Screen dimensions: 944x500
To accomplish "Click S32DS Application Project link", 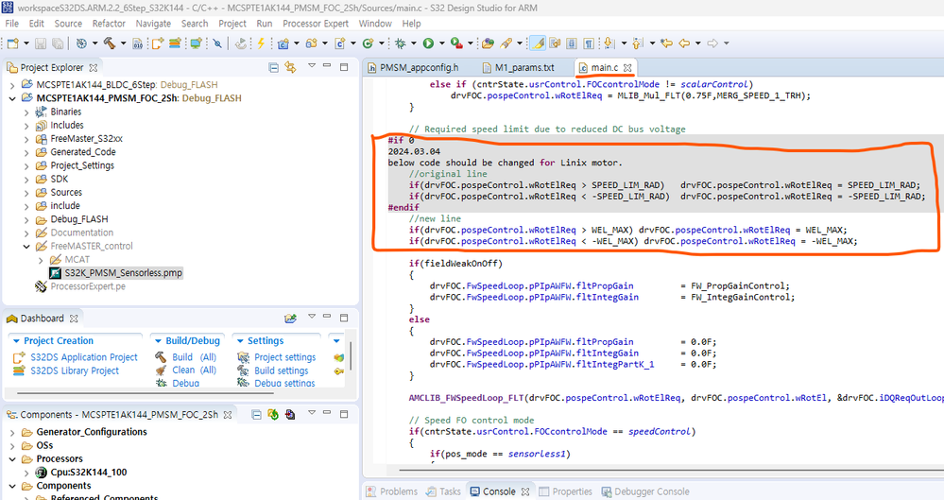I will pos(84,357).
